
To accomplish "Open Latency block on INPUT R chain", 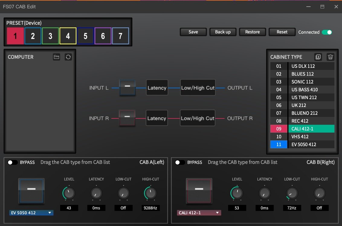I will [157, 118].
